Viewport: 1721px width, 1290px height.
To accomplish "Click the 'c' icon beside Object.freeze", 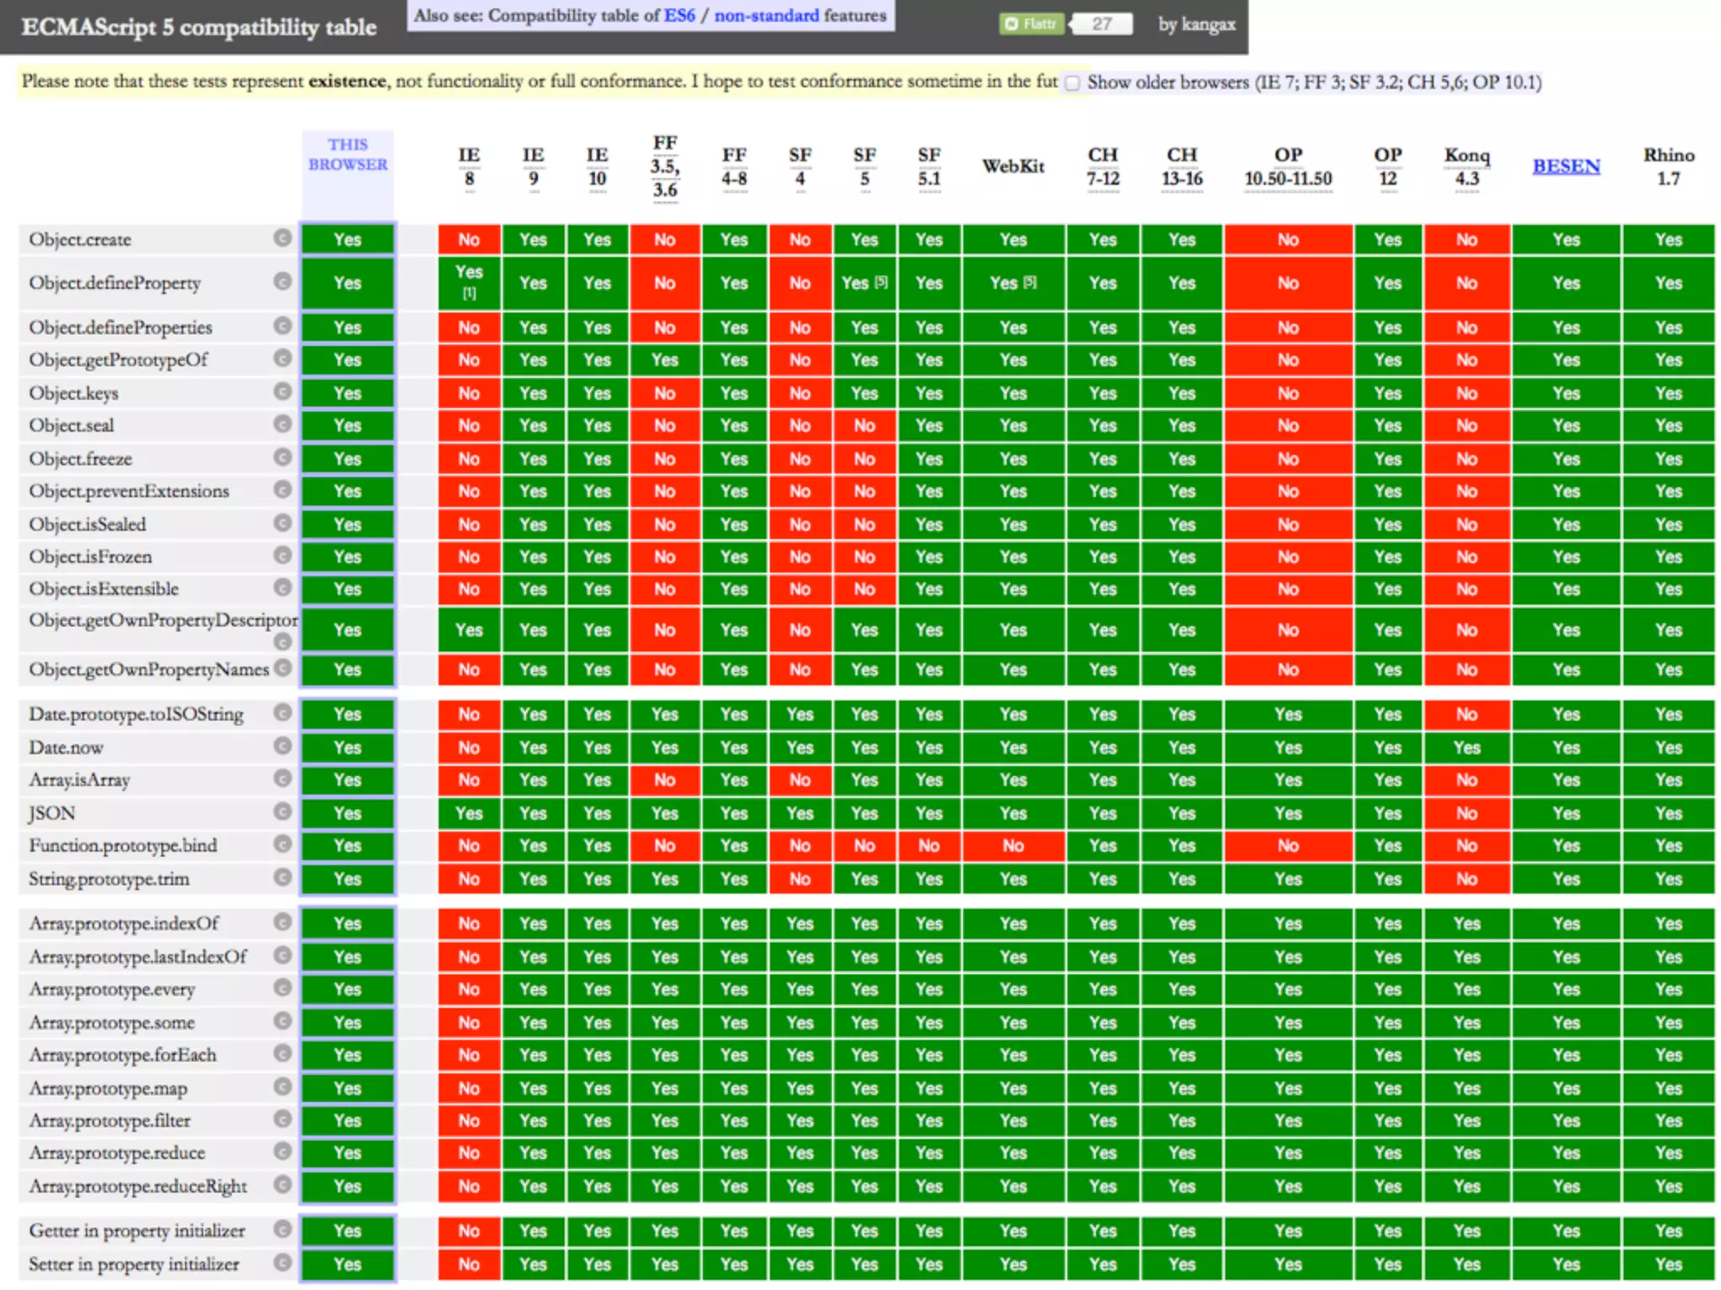I will pos(282,458).
